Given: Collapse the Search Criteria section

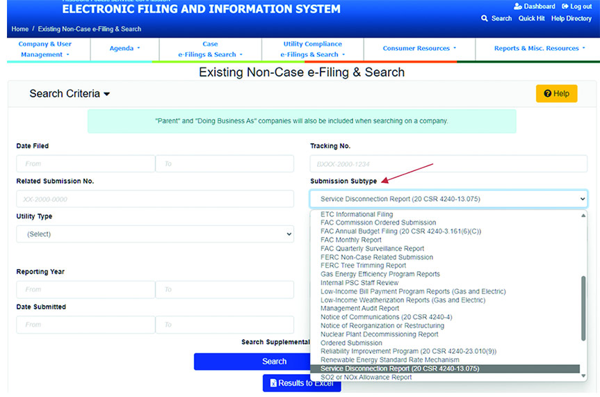Looking at the screenshot, I should [x=70, y=94].
